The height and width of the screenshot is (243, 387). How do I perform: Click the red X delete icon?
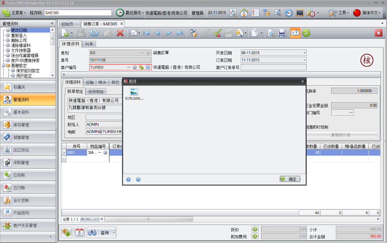(x=120, y=33)
